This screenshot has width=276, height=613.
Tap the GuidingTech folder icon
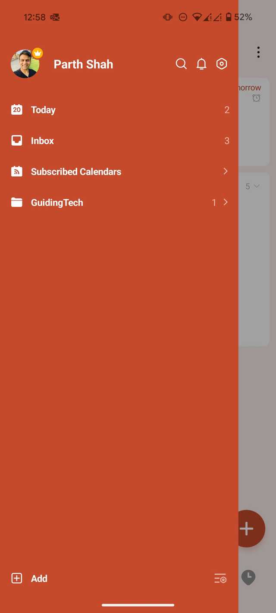pos(17,202)
